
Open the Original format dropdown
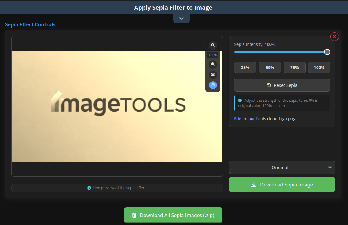point(282,168)
